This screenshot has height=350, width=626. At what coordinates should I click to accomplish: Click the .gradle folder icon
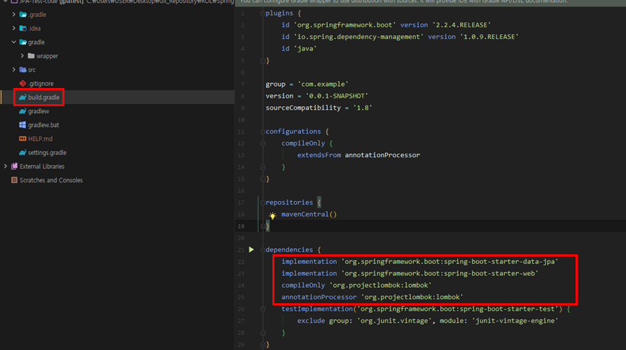click(x=23, y=15)
